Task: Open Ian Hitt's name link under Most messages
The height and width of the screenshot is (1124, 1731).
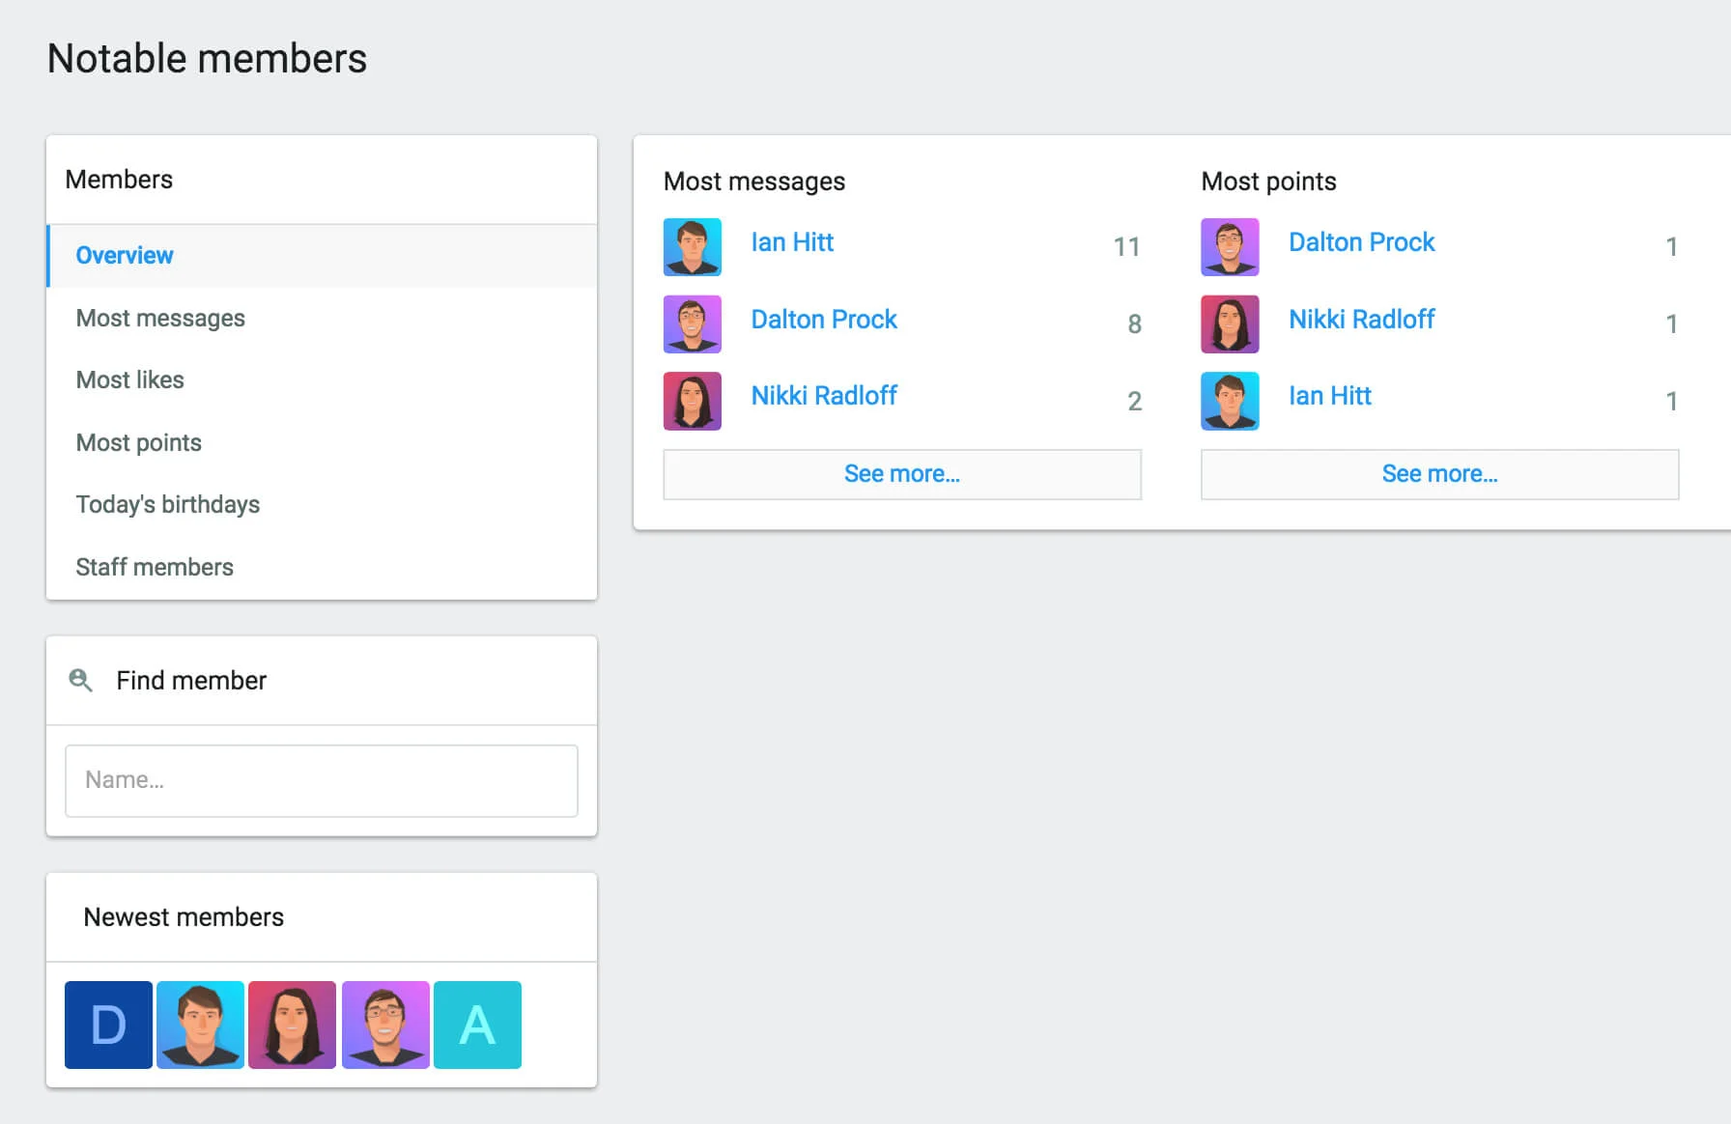Action: tap(792, 242)
